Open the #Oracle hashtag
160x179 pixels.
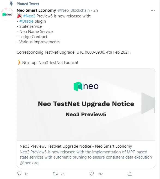click(x=26, y=21)
